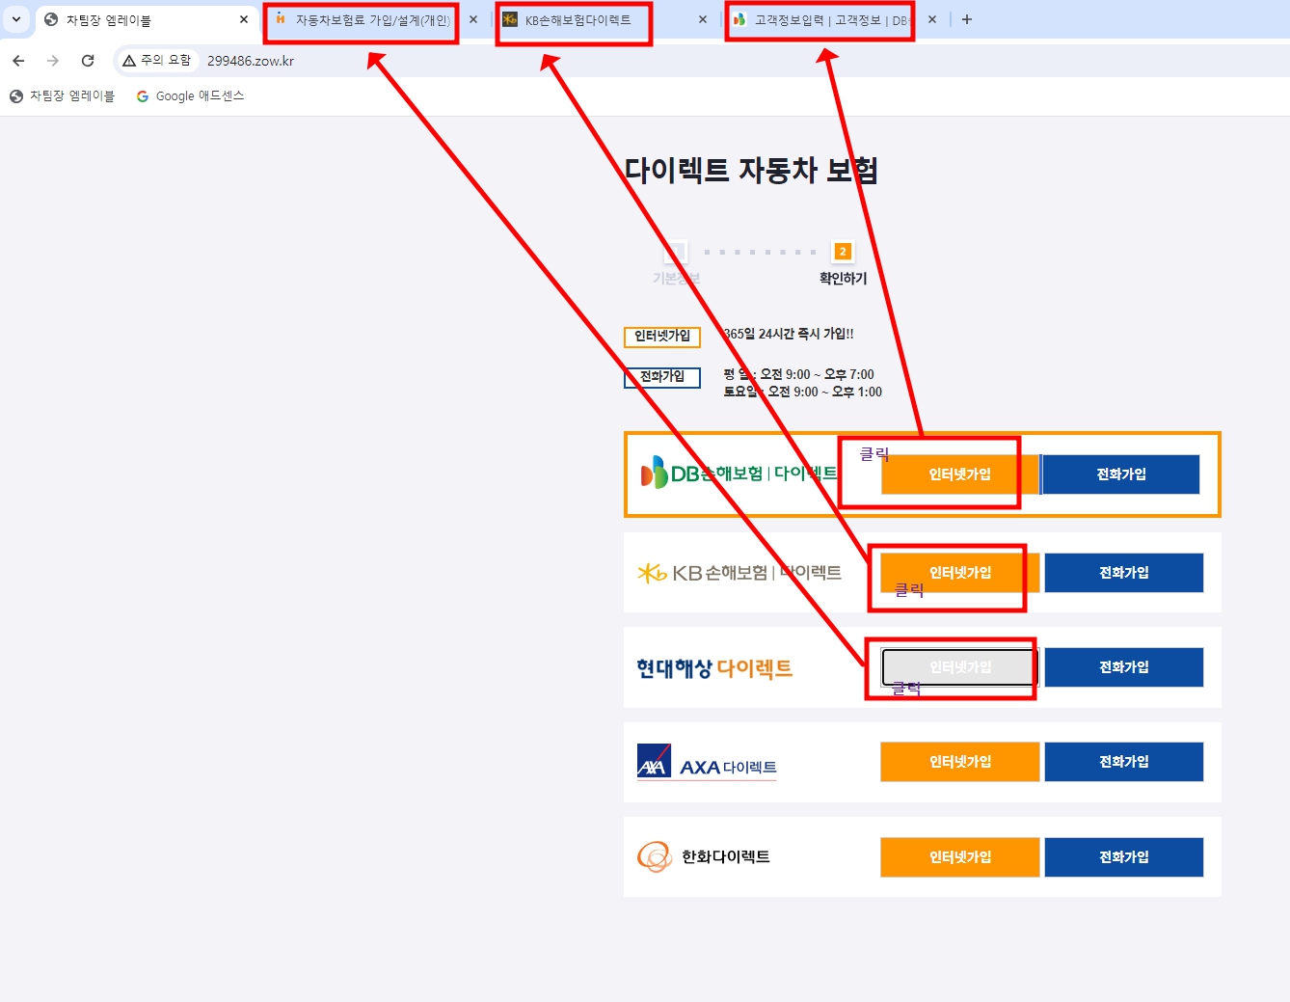Image resolution: width=1290 pixels, height=1002 pixels.
Task: Click the 인터넷가입 legend label box
Action: pyautogui.click(x=662, y=337)
